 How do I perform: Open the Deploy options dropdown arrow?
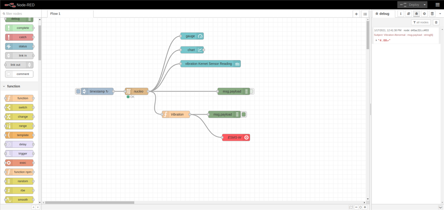click(425, 4)
